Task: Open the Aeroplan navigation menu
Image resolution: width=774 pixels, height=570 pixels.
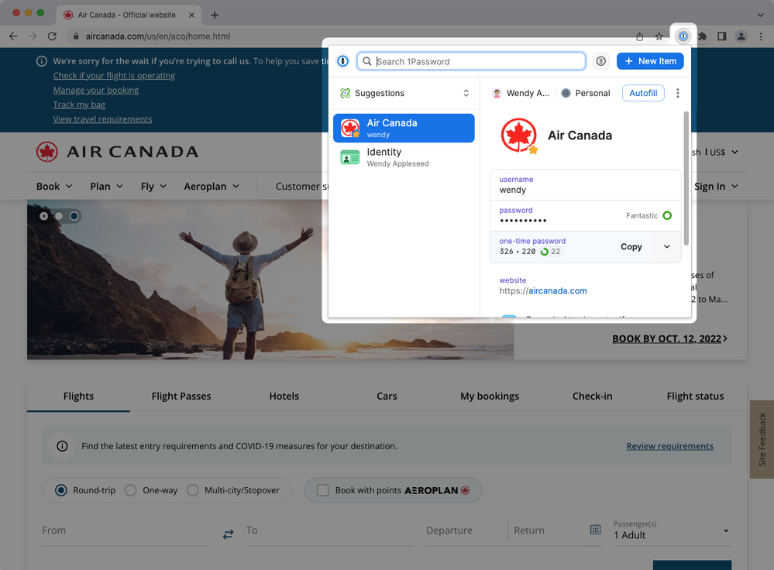Action: [x=211, y=187]
